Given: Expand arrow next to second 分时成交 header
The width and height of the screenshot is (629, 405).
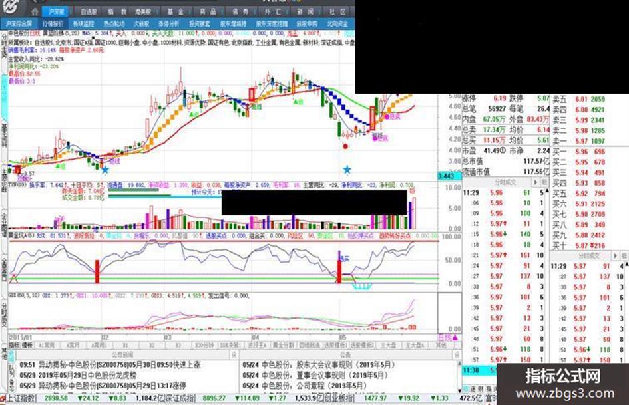Looking at the screenshot, I should click(615, 255).
